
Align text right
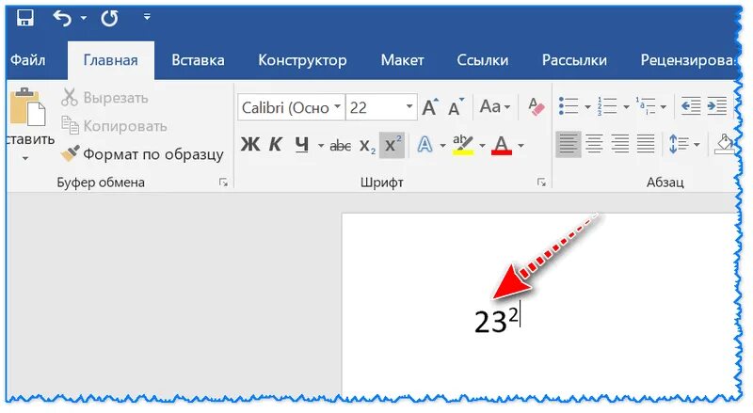click(x=620, y=144)
